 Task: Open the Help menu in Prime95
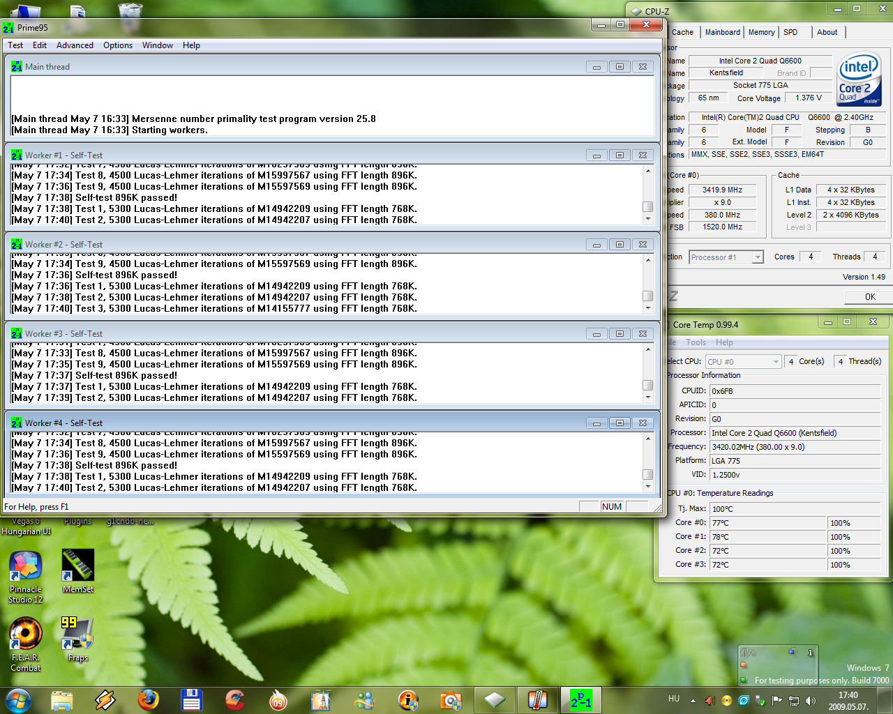point(191,45)
